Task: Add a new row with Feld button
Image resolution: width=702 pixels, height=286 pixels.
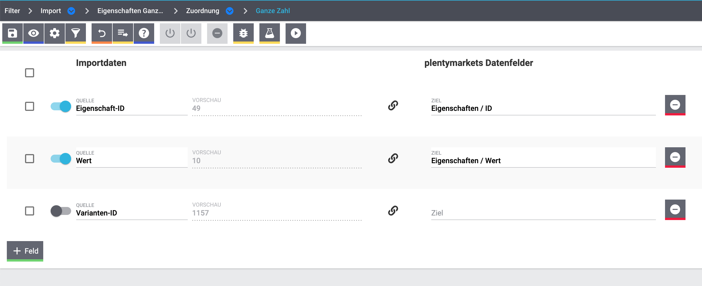Action: (25, 251)
